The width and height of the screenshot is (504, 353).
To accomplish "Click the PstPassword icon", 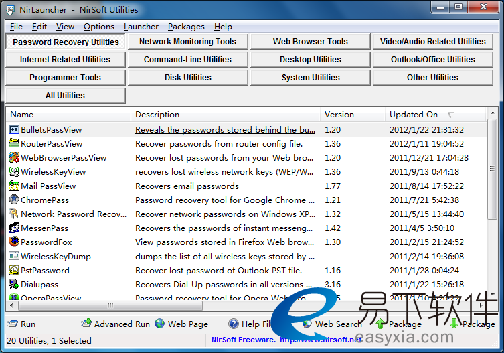I will [x=14, y=270].
